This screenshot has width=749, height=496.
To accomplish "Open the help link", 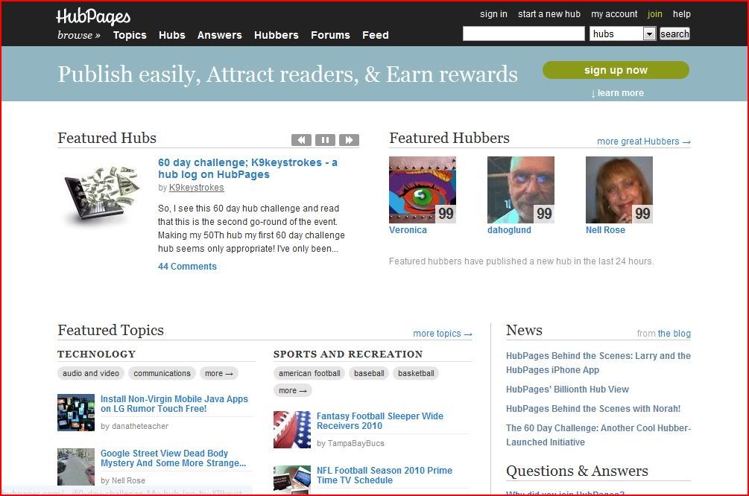I will 682,14.
